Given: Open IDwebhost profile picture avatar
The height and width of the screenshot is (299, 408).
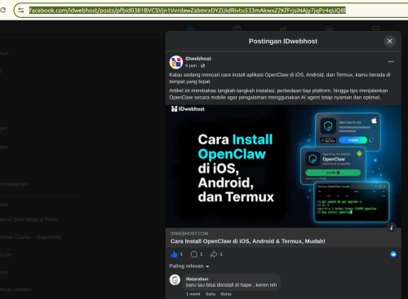Looking at the screenshot, I should (176, 62).
